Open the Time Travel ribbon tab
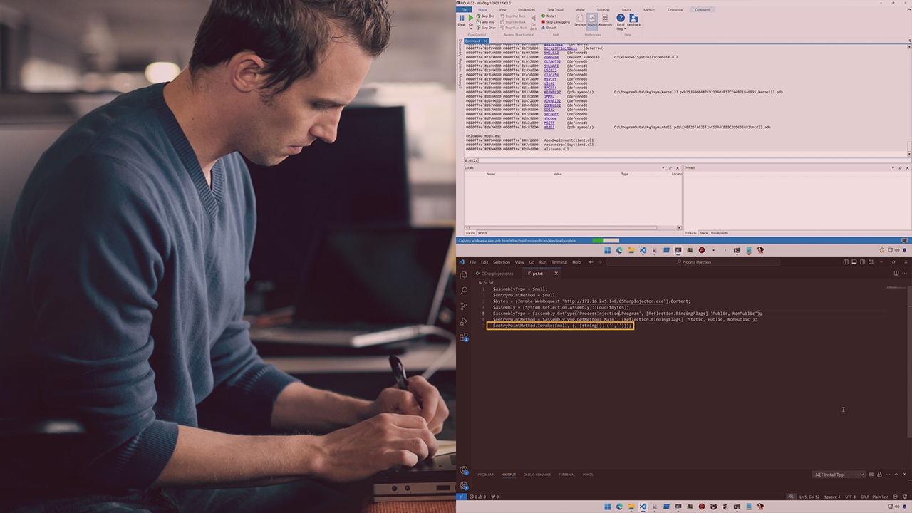This screenshot has width=912, height=513. point(554,10)
